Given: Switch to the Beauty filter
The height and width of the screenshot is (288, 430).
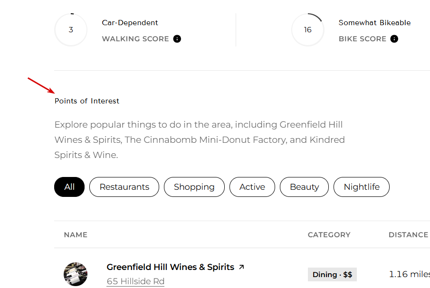Looking at the screenshot, I should (x=305, y=187).
